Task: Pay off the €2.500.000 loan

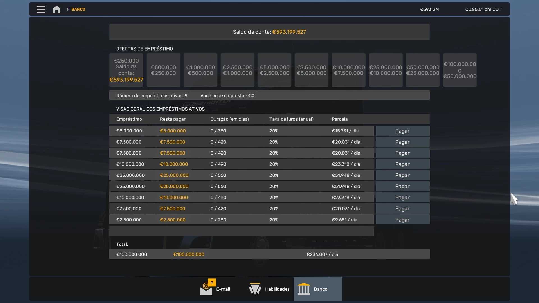Action: click(402, 220)
